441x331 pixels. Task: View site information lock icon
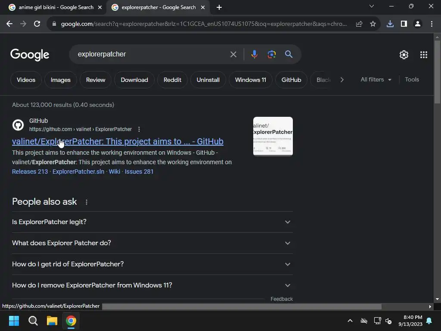54,24
